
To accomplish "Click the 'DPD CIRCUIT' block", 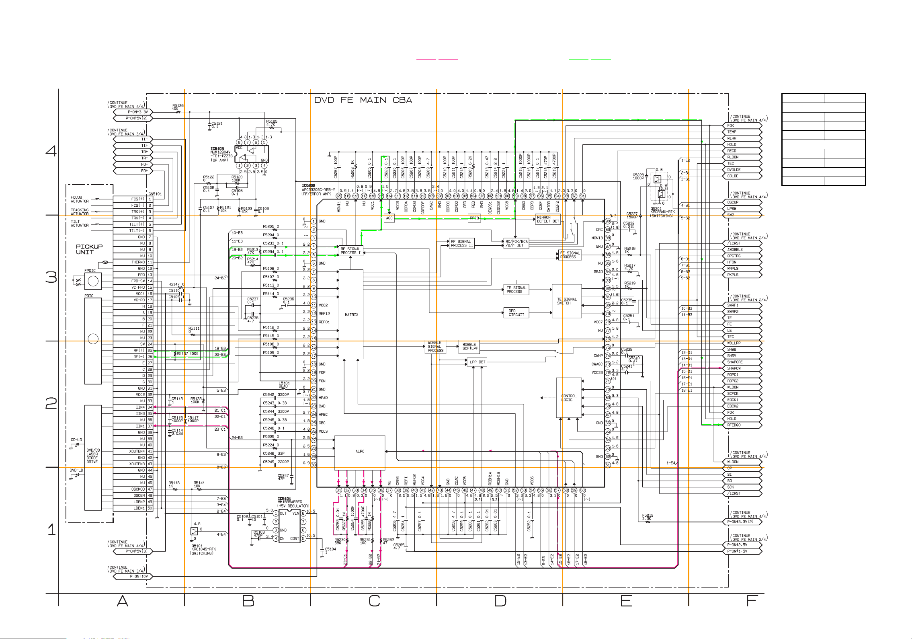I will tap(516, 312).
